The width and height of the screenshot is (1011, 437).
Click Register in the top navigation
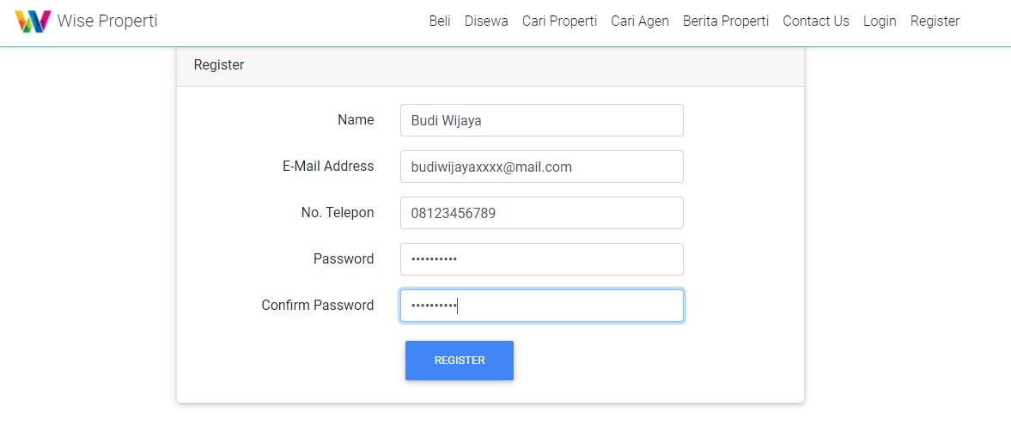935,21
